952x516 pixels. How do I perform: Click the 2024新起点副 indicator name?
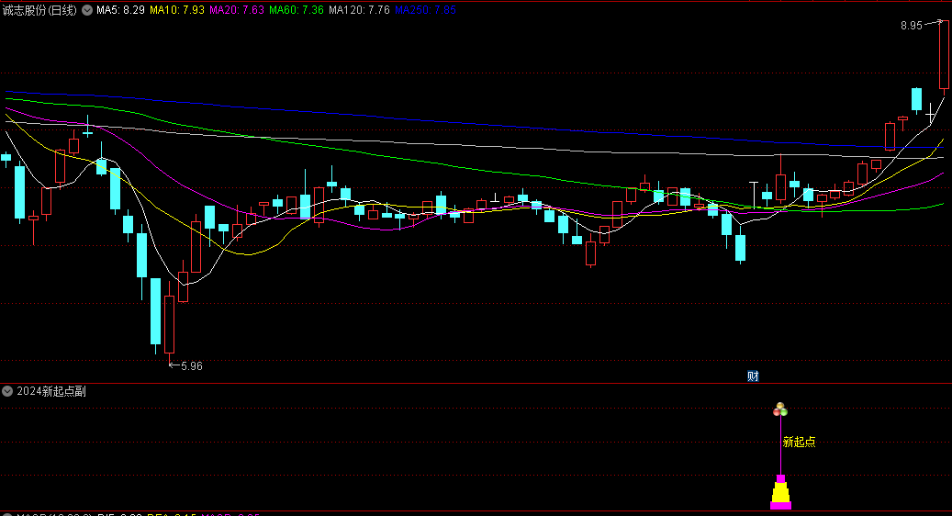point(51,391)
